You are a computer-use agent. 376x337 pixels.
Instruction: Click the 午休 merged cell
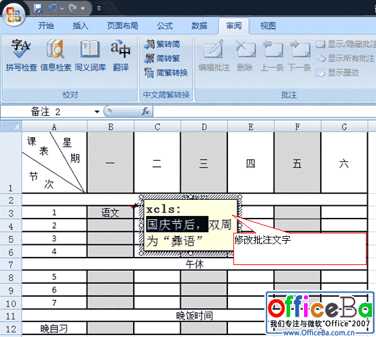(194, 264)
